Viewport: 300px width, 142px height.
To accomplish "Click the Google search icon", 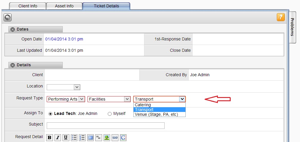I will (x=123, y=138).
